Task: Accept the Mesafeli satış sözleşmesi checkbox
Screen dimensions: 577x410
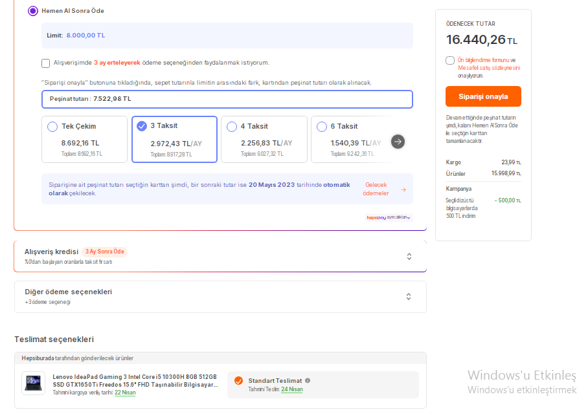Action: pyautogui.click(x=449, y=60)
